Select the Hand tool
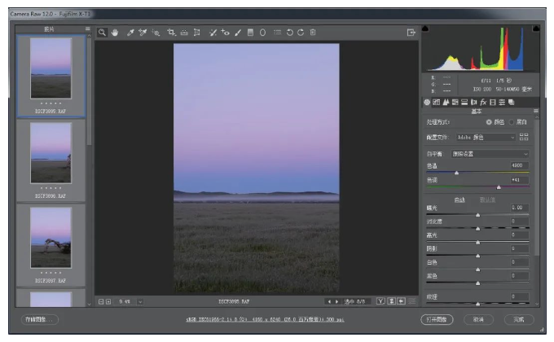Image resolution: width=554 pixels, height=342 pixels. pos(115,33)
